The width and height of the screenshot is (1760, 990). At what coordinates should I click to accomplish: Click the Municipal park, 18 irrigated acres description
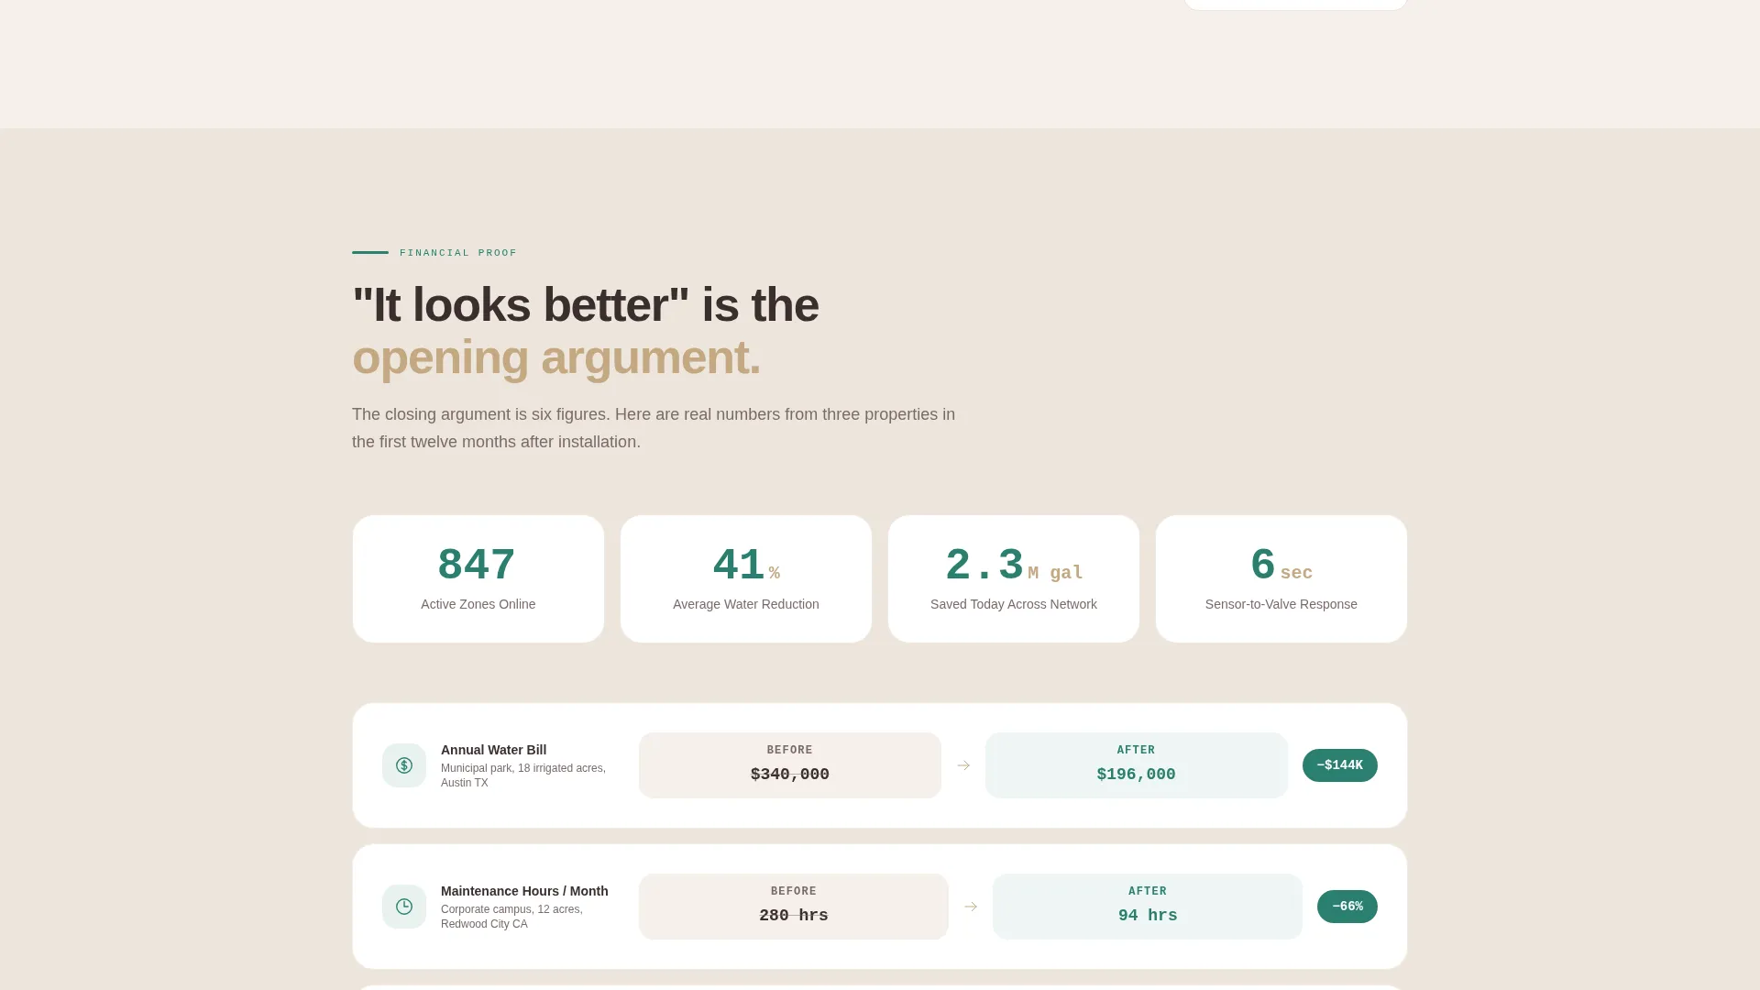coord(523,775)
